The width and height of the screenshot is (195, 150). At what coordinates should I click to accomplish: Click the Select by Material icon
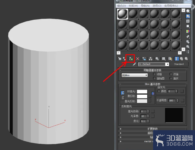188,47
